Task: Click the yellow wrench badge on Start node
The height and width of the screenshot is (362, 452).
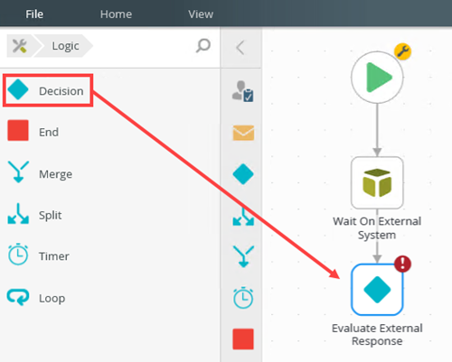Action: pyautogui.click(x=402, y=51)
